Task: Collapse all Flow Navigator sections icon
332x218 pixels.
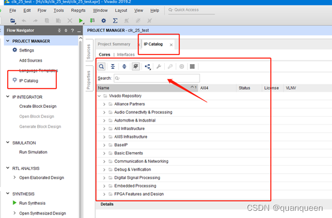Action: (x=59, y=31)
